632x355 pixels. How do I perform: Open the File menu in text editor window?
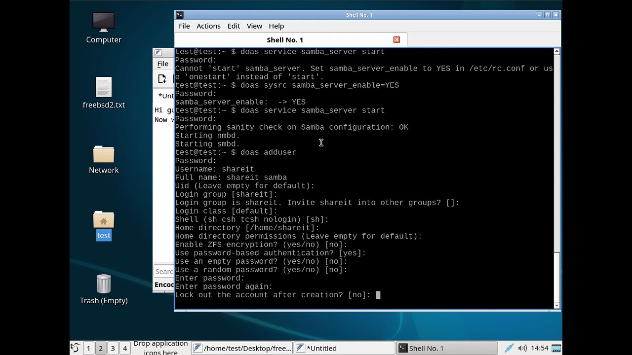point(163,64)
